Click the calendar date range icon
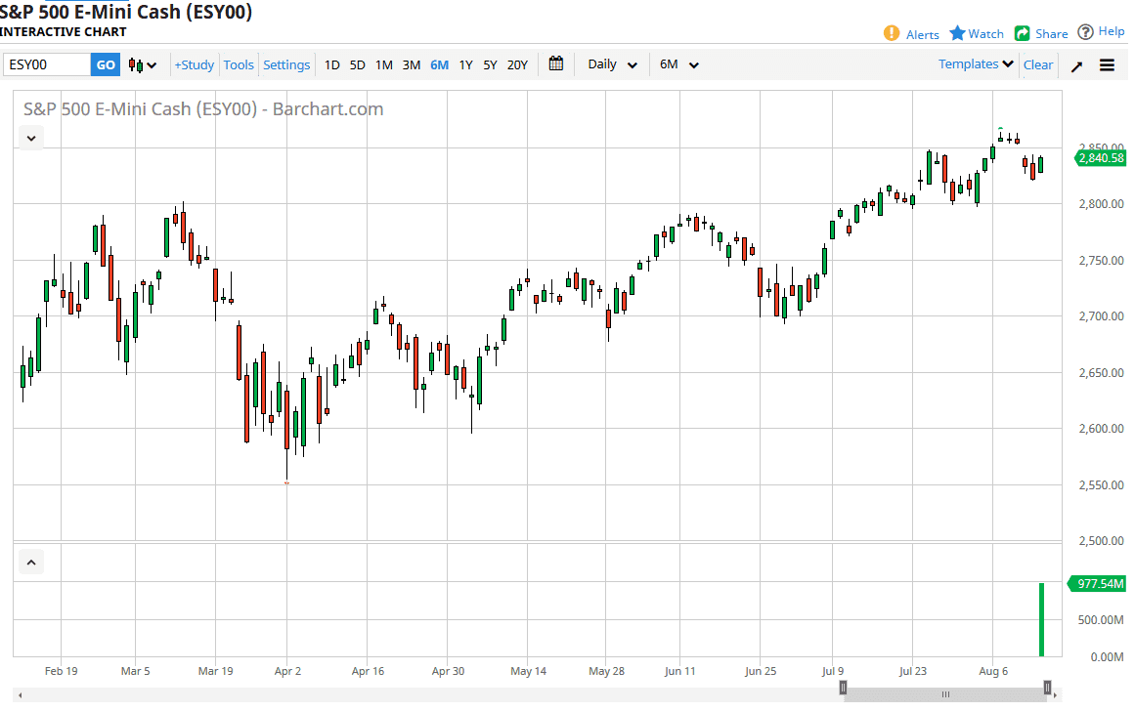The image size is (1135, 712). tap(556, 64)
